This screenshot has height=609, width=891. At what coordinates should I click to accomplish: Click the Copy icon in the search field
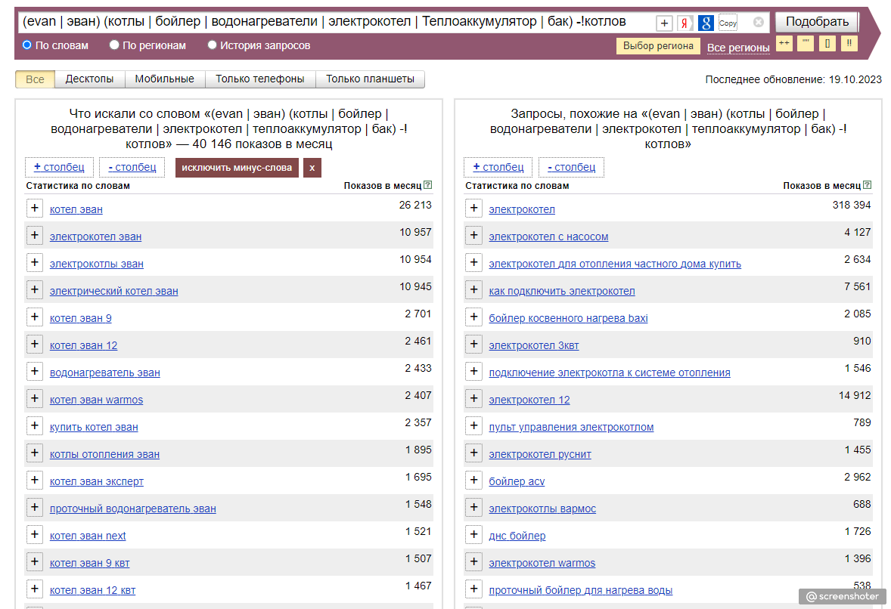click(728, 23)
